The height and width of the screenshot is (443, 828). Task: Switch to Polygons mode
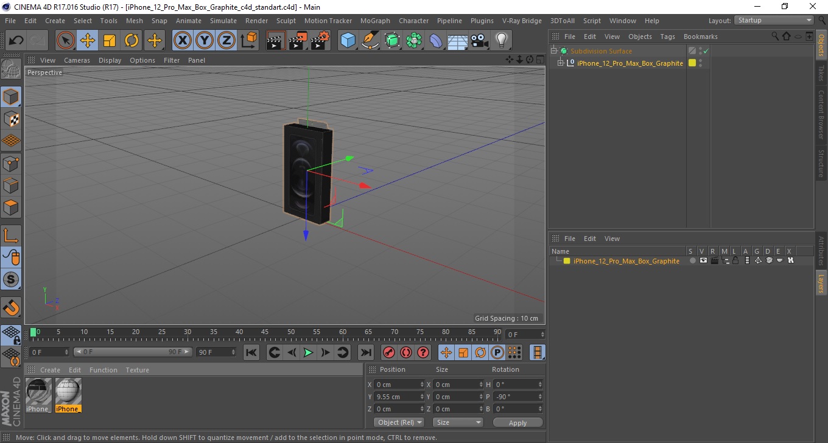[x=11, y=208]
